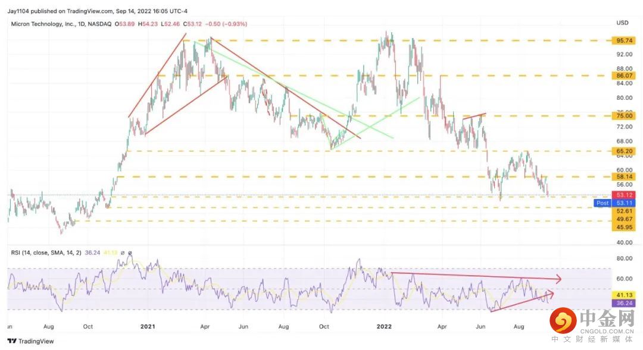Click the 40.00 price axis tick
Screen dimensions: 643x350
click(624, 242)
